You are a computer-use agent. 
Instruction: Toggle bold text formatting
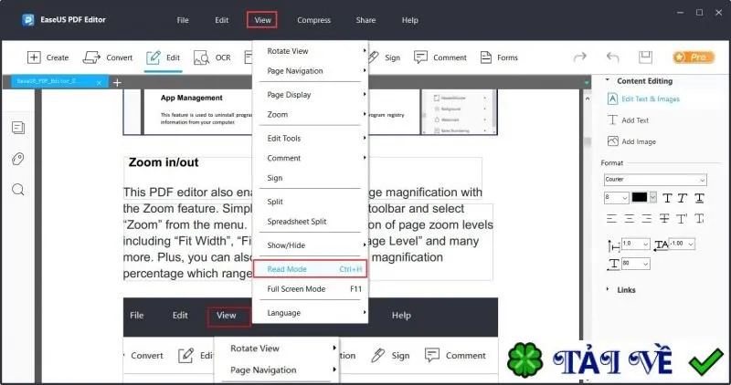click(x=667, y=198)
